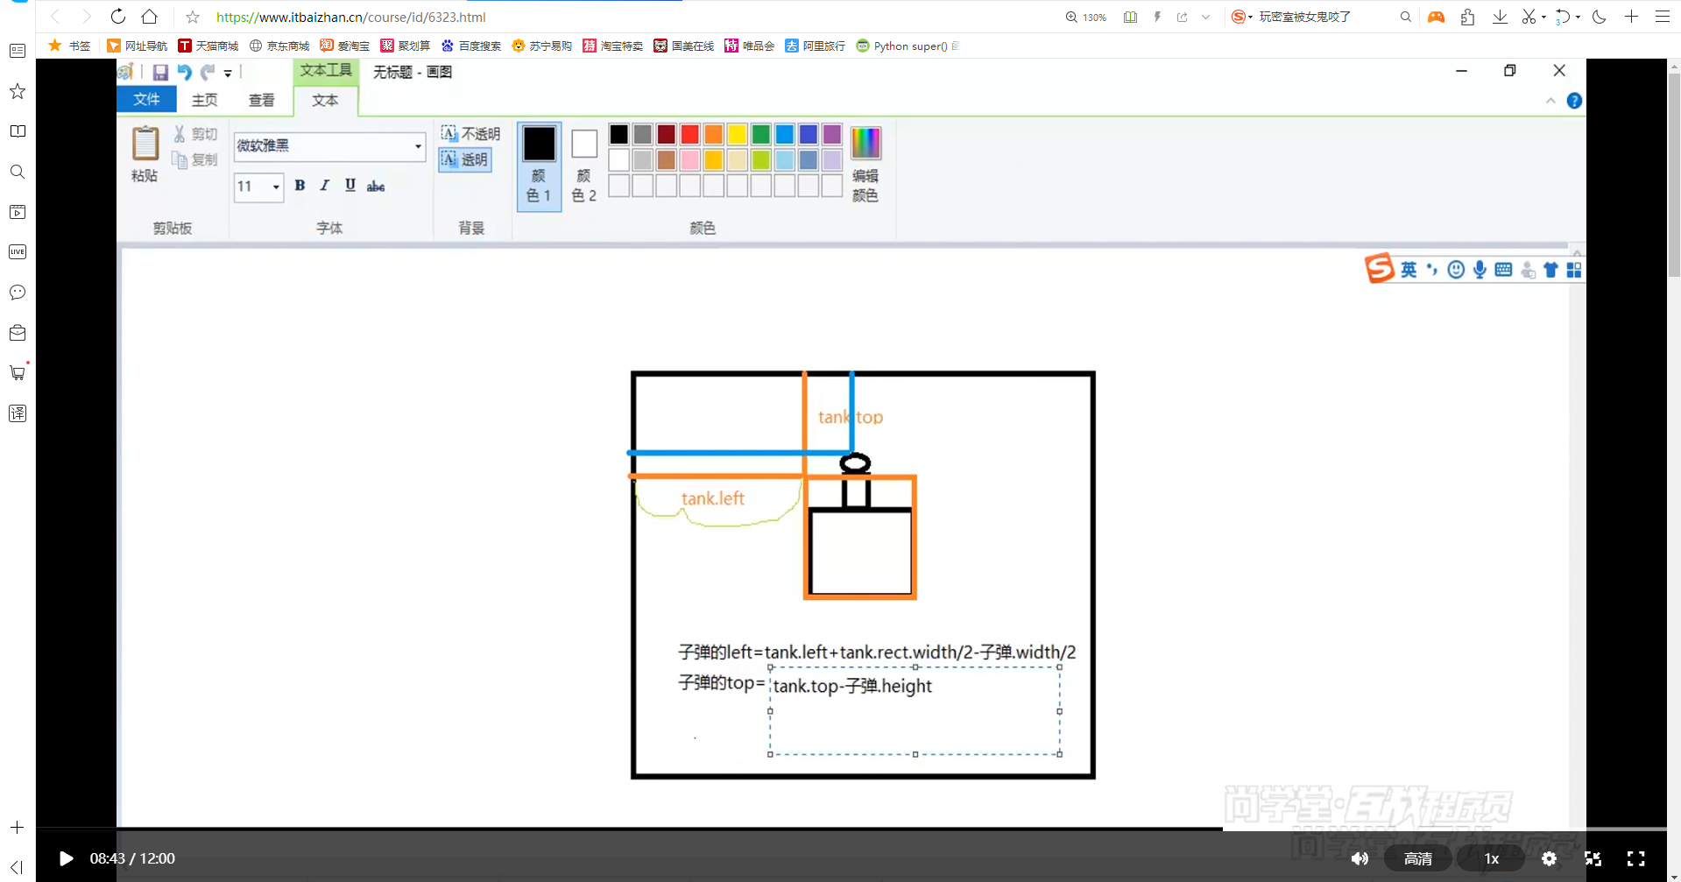Click the Sogou input method S logo
Viewport: 1681px width, 882px height.
pos(1379,268)
